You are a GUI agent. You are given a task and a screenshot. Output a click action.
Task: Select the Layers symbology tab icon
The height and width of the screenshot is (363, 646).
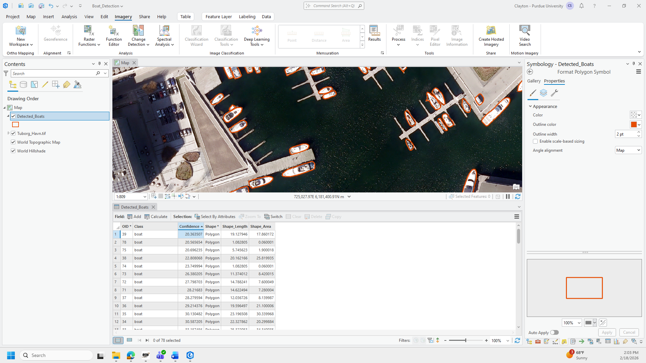543,93
